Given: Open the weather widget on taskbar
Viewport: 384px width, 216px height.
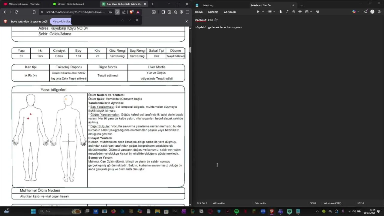Looking at the screenshot, I should coord(6,211).
